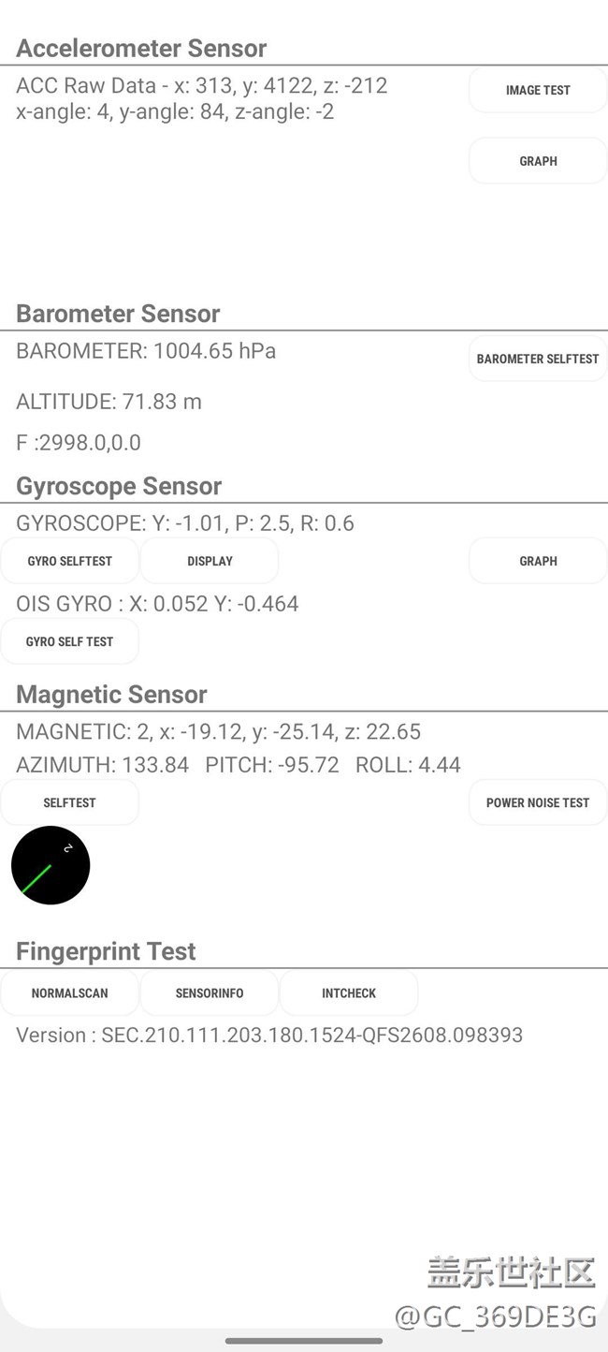Open the Accelerometer GRAPH button

click(x=538, y=161)
